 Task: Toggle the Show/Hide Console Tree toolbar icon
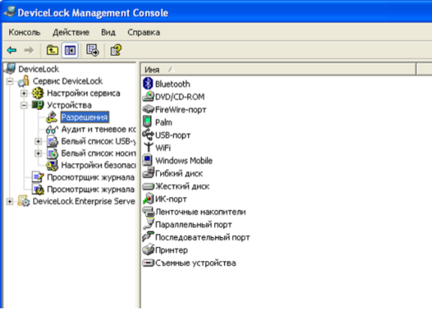70,50
